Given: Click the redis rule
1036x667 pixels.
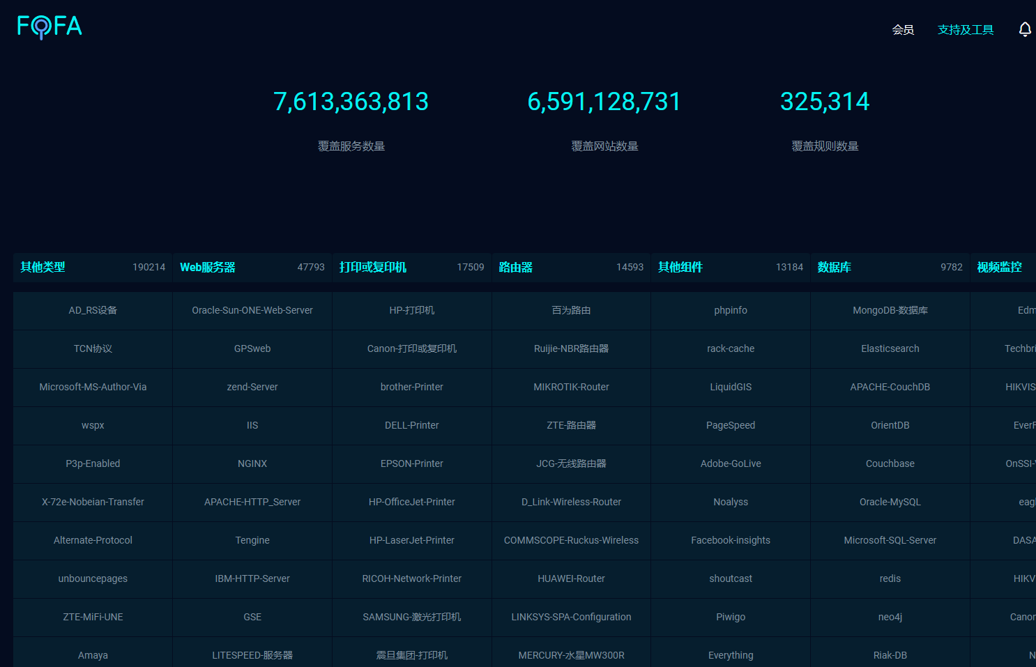Looking at the screenshot, I should point(890,578).
